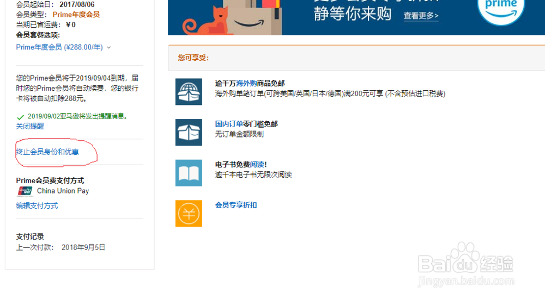This screenshot has width=545, height=300.
Task: Click the 您可享受 section header
Action: [x=193, y=58]
